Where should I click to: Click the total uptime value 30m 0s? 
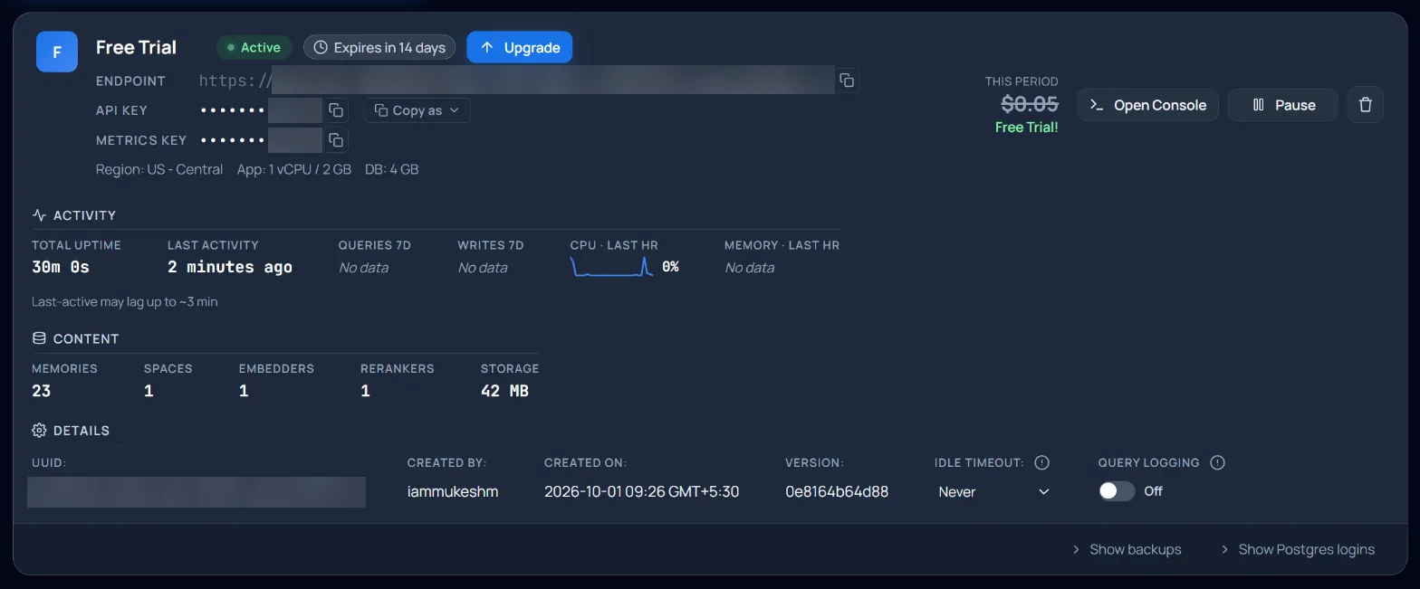click(61, 267)
